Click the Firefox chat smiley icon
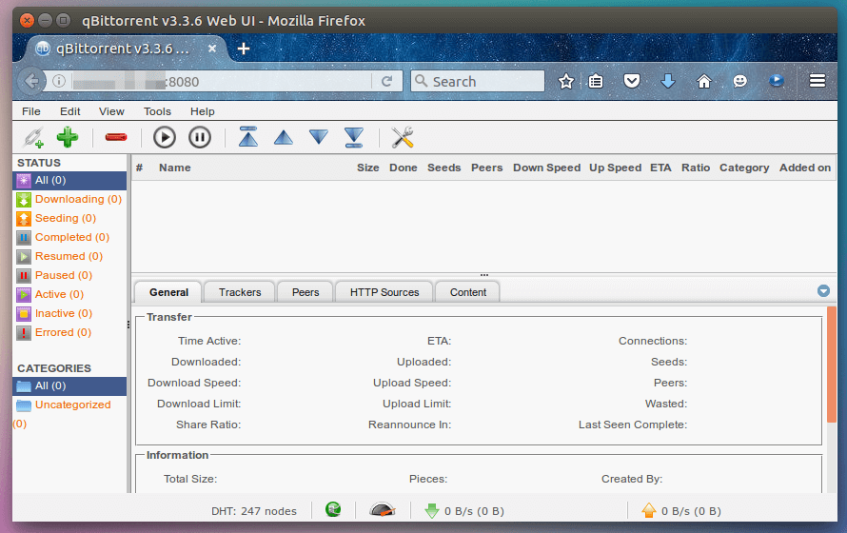The width and height of the screenshot is (847, 533). (740, 82)
